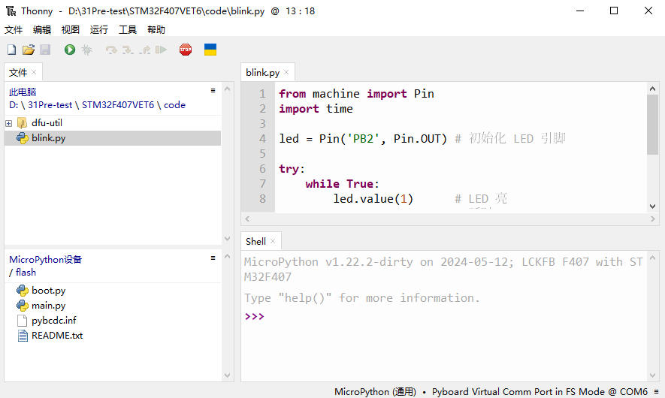Click the Step over debug icon

(111, 50)
